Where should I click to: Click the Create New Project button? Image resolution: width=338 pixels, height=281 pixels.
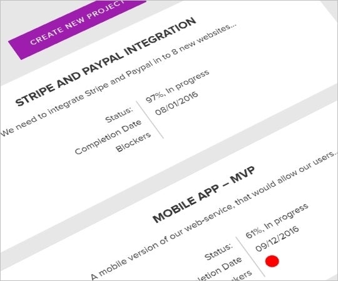click(x=78, y=27)
